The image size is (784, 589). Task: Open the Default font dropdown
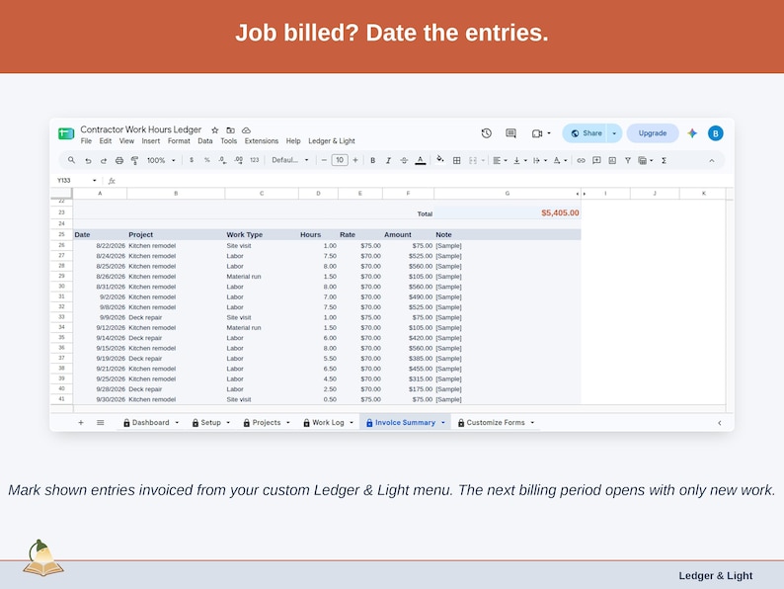coord(290,160)
